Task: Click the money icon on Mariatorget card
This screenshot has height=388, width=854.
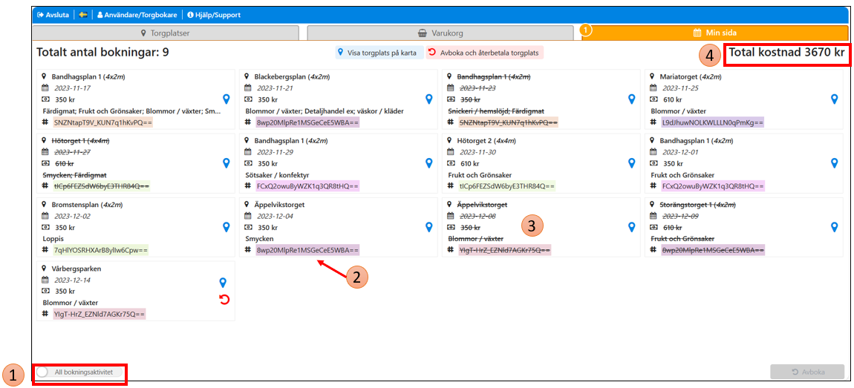Action: (653, 99)
